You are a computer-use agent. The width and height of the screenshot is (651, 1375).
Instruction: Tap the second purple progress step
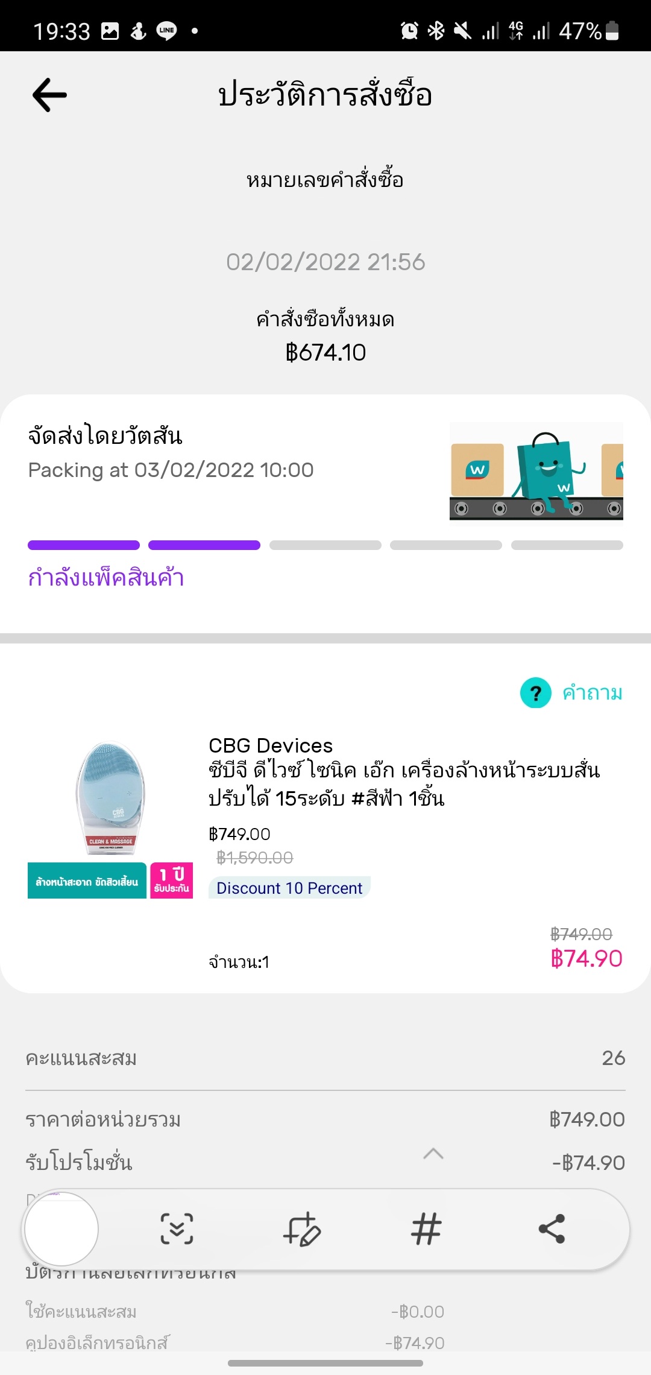point(204,545)
